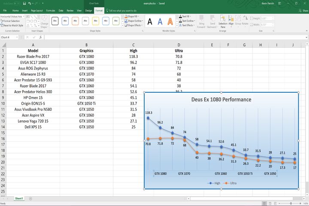Open the Shape Outline dropdown

click(134, 21)
